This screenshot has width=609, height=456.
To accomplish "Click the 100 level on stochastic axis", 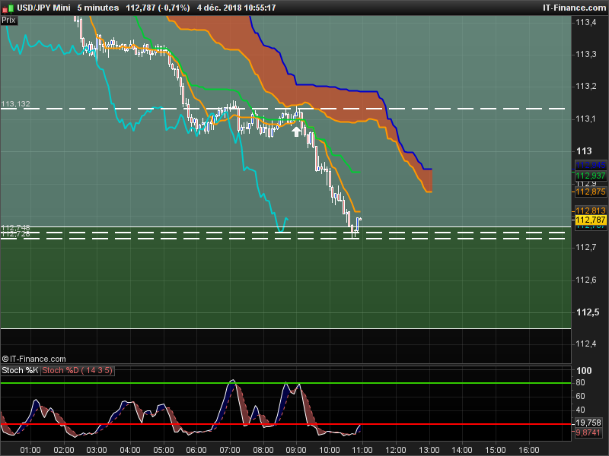I will (x=584, y=370).
